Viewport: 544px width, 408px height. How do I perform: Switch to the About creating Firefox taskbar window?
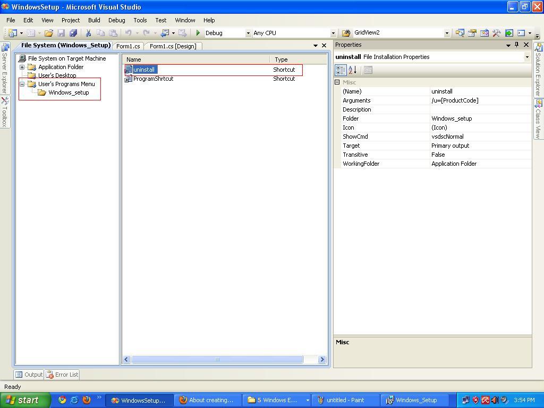point(207,400)
